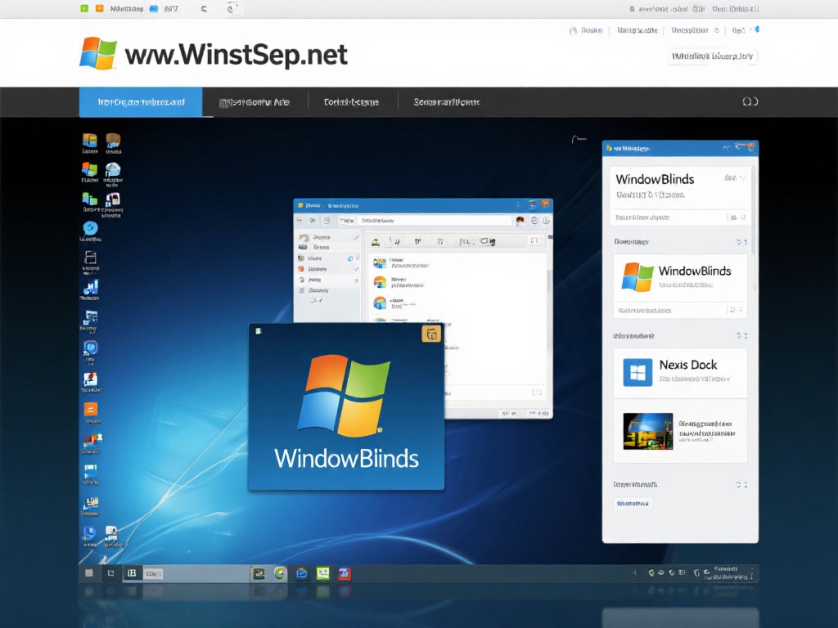Click the WindowBlinds flag logo in the side panel
This screenshot has width=838, height=628.
click(638, 276)
